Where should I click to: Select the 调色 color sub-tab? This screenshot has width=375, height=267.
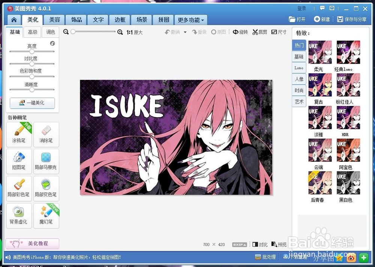coord(51,32)
